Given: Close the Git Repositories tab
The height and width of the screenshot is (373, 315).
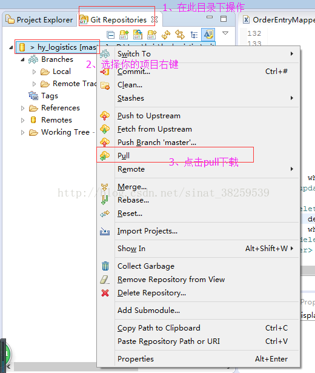Looking at the screenshot, I should pos(154,19).
